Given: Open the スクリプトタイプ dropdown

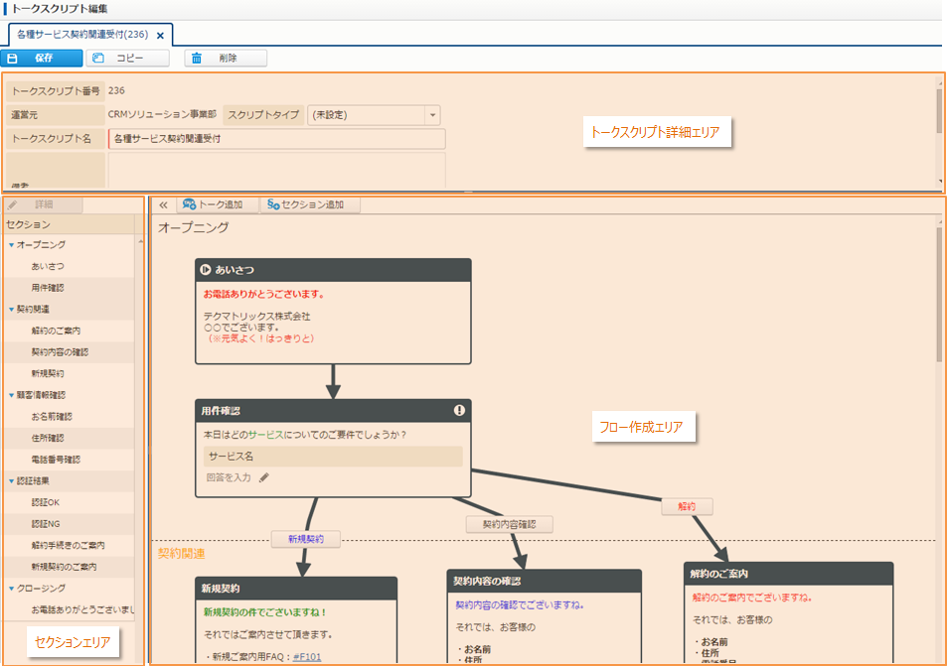Looking at the screenshot, I should click(432, 115).
